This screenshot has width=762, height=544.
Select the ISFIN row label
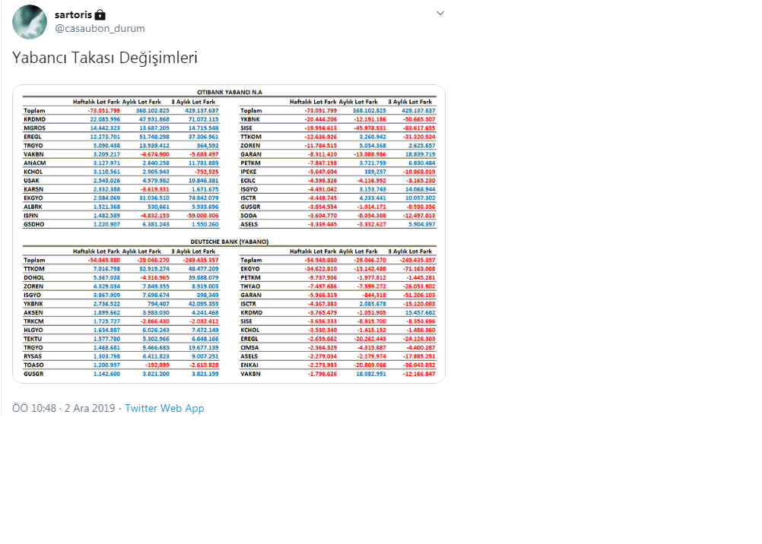(30, 215)
